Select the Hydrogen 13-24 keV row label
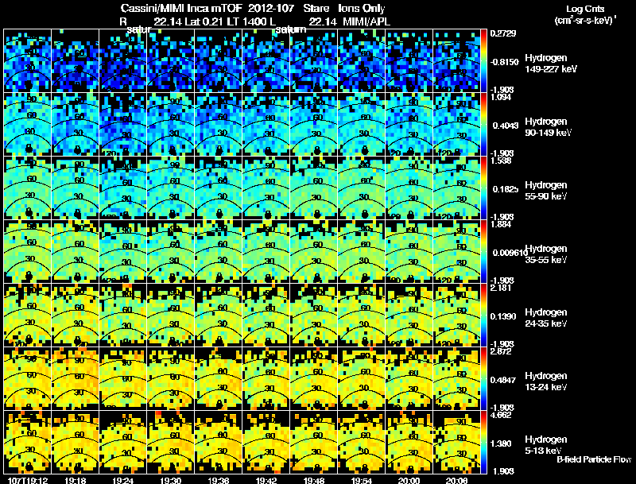The height and width of the screenshot is (484, 636). (x=546, y=381)
